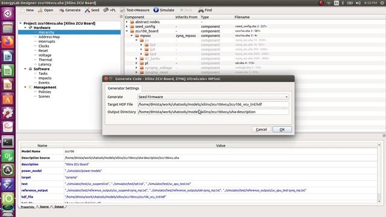Select Thermal in the Hardware tree
Image resolution: width=386 pixels, height=217 pixels.
coord(45,60)
